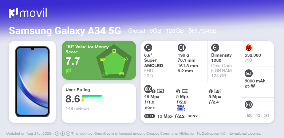Click the 3G network badge
The height and width of the screenshot is (138, 284).
pyautogui.click(x=267, y=115)
